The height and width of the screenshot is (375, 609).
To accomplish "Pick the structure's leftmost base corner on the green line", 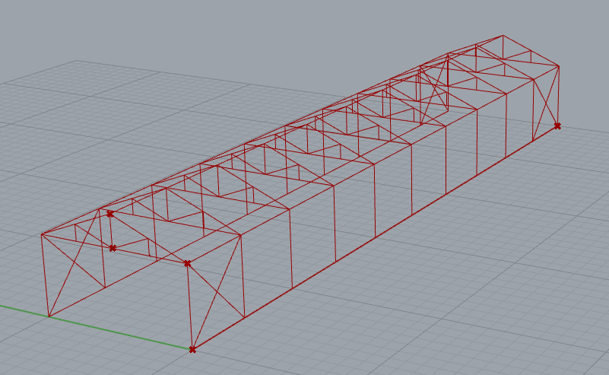I will (49, 316).
